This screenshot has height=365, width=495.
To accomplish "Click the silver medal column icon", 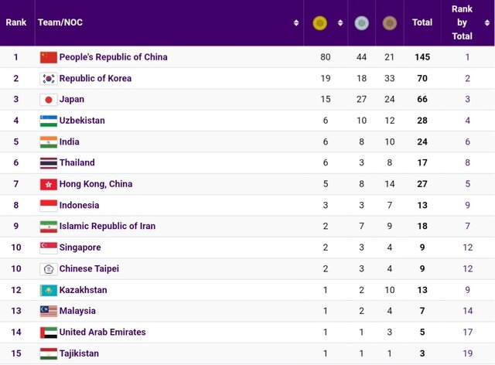I will point(360,23).
